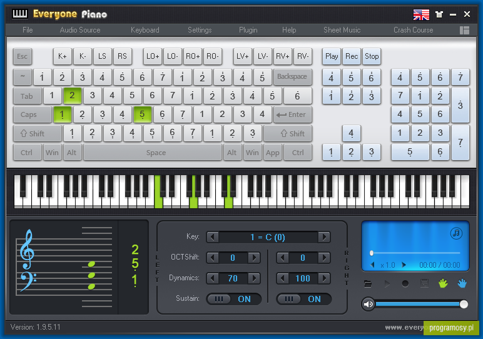This screenshot has height=339, width=483.
Task: Decrease playback speed with the left arrow near x1.0
Action: 373,265
